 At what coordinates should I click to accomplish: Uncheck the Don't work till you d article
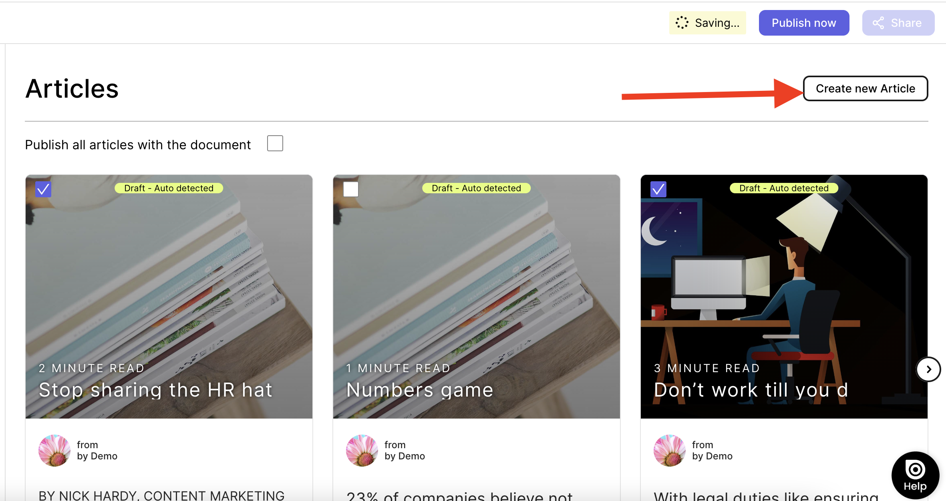[658, 189]
